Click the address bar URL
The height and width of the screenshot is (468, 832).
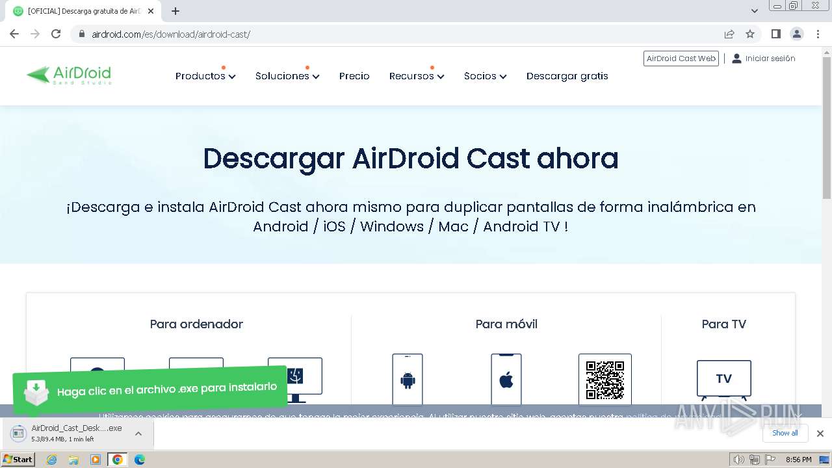click(171, 34)
